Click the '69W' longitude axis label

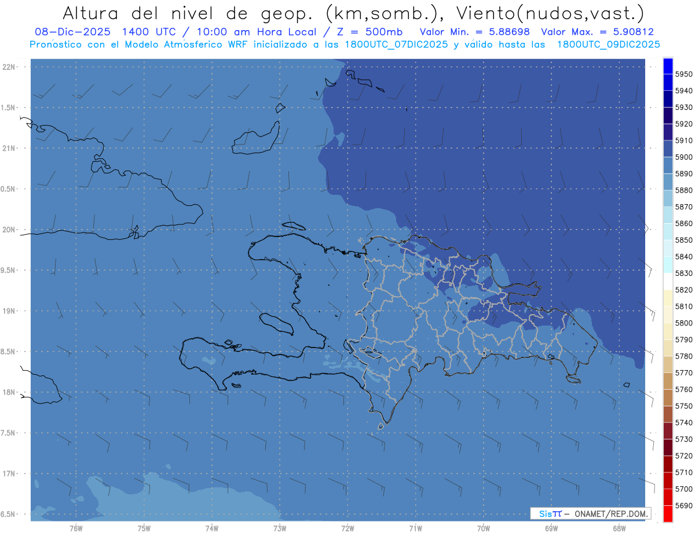551,528
